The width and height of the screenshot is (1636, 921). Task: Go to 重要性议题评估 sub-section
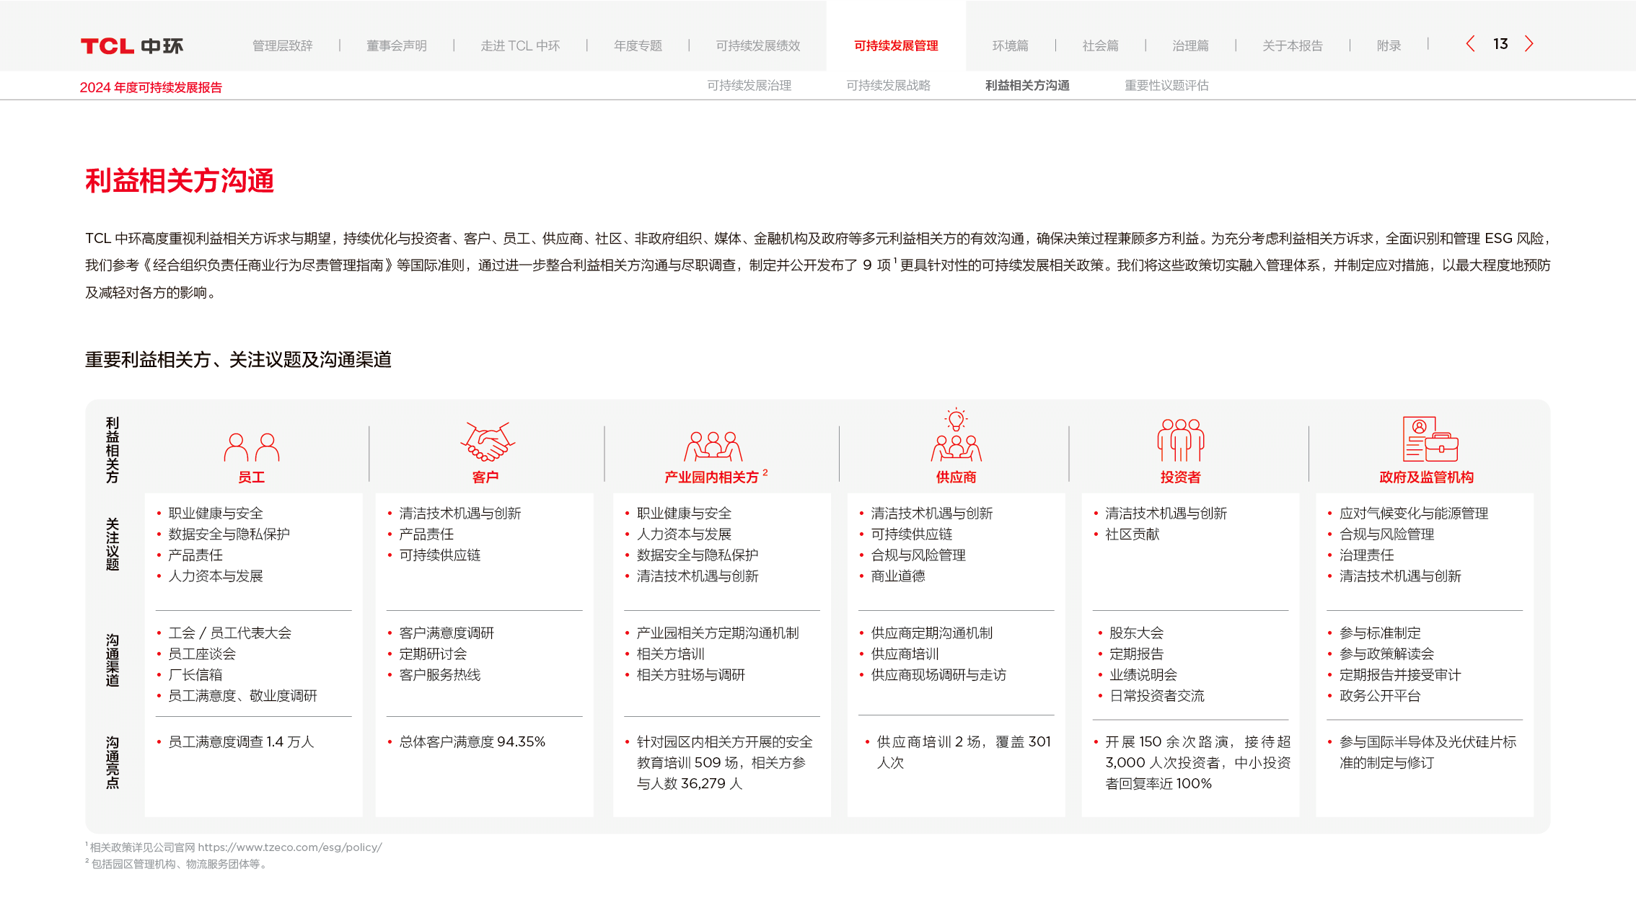1166,86
